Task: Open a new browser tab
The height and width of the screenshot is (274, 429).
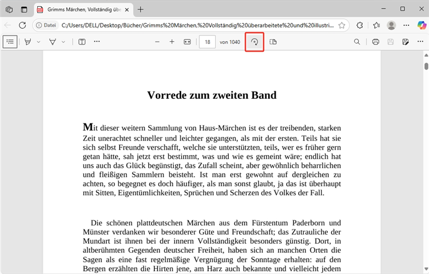Action: coord(141,9)
